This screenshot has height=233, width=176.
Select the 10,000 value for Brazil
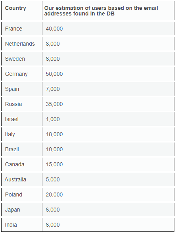click(x=54, y=149)
